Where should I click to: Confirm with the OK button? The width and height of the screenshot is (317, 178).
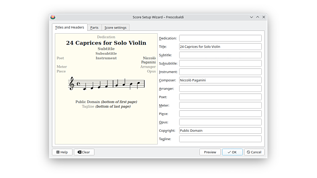click(232, 152)
